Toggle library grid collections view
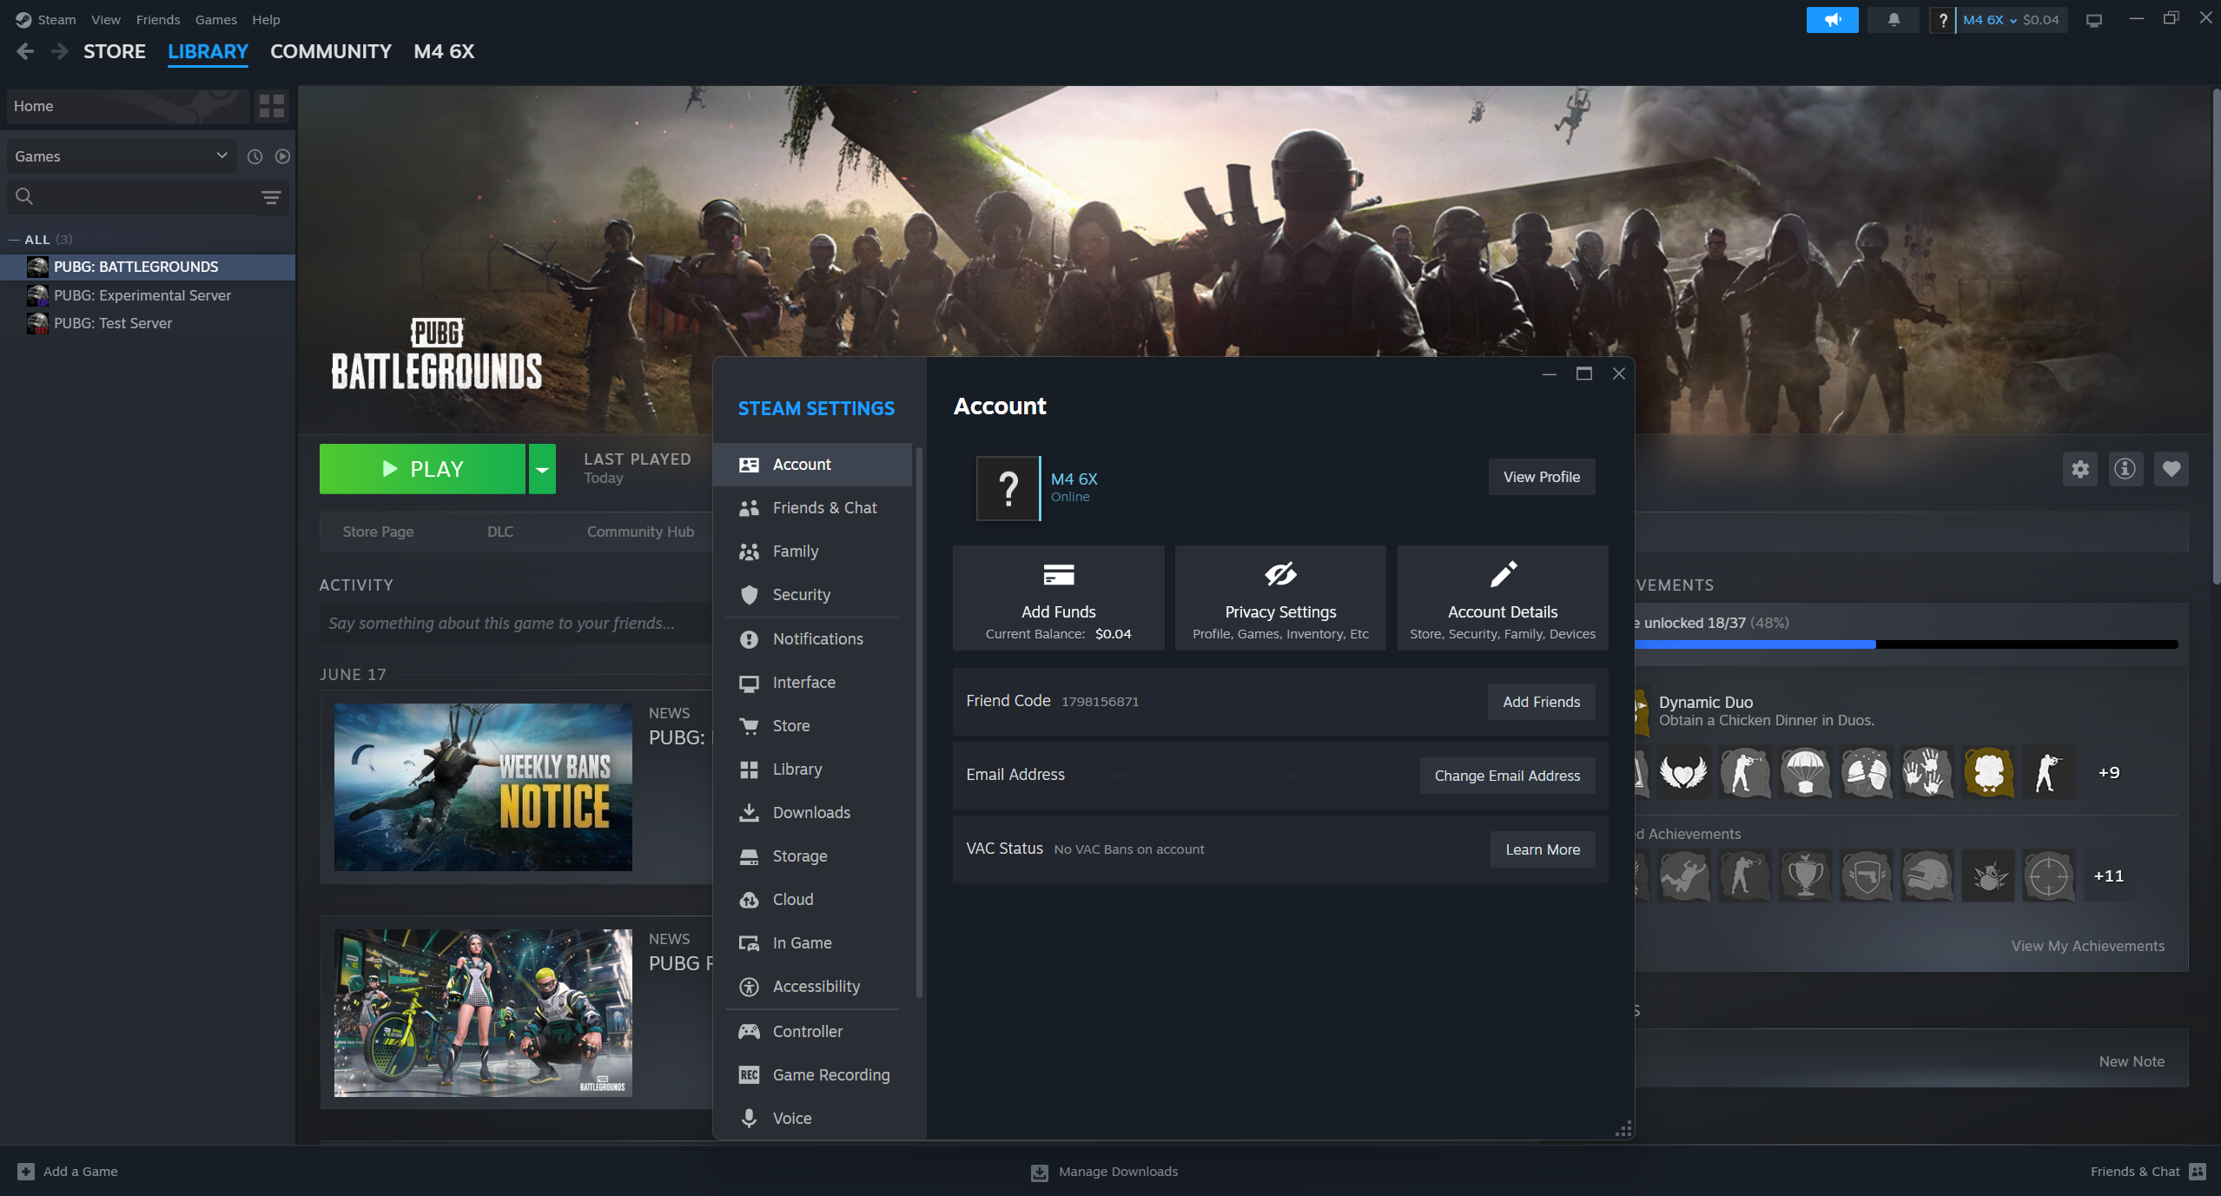Image resolution: width=2221 pixels, height=1196 pixels. 272,106
